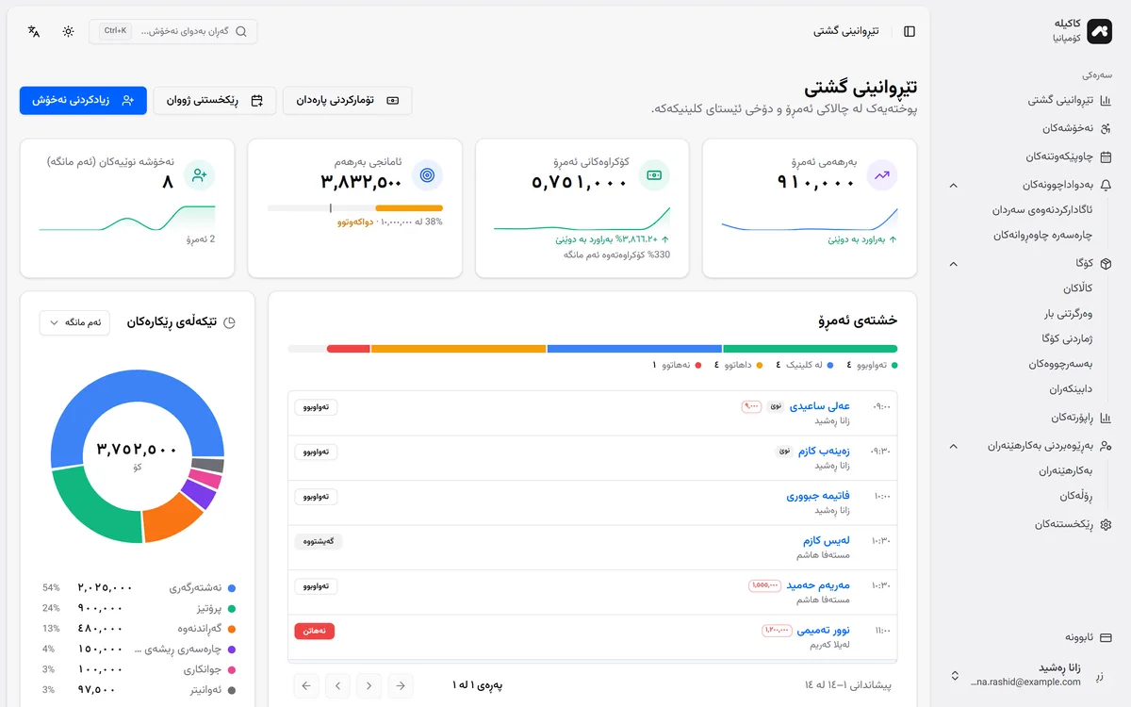This screenshot has width=1131, height=707.
Task: Open patient link مەریەم حەمید
Action: (x=818, y=585)
